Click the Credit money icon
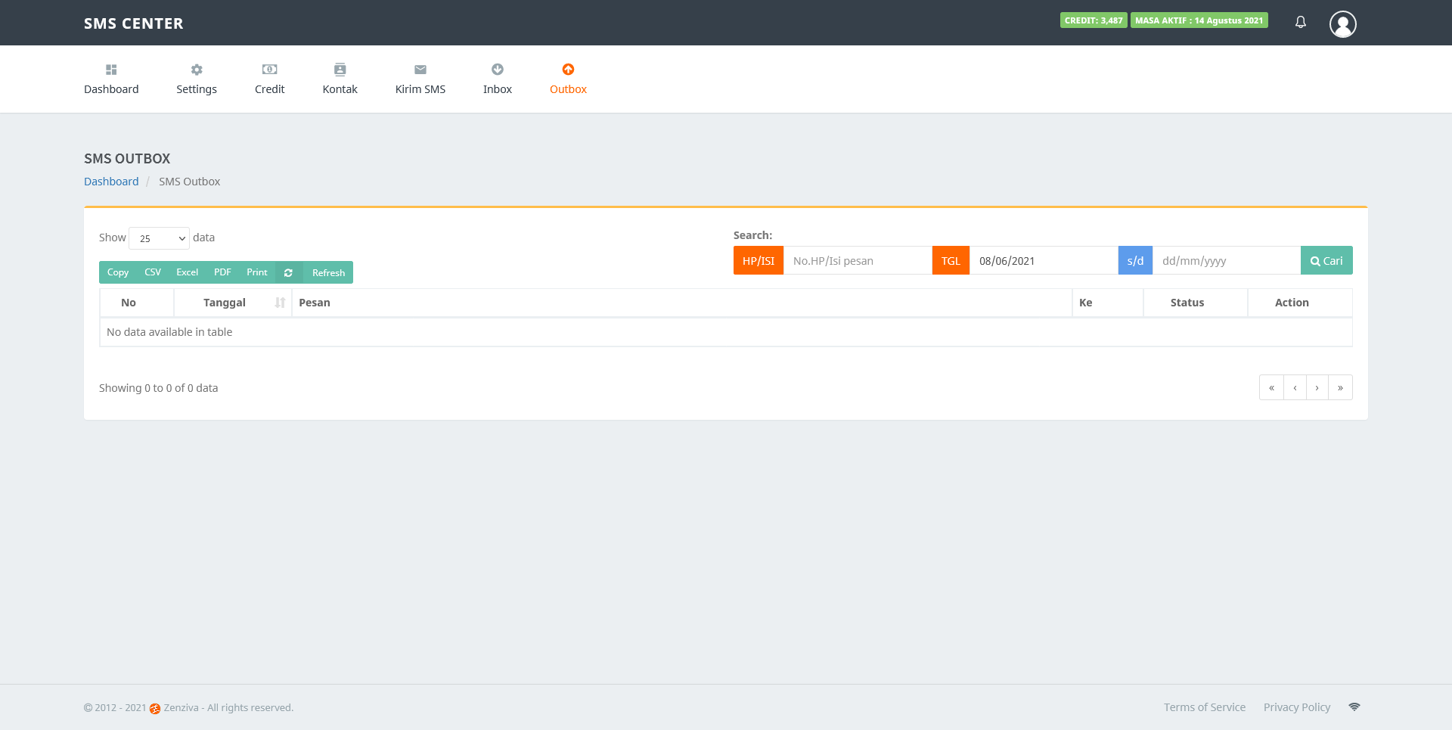1452x730 pixels. click(269, 70)
